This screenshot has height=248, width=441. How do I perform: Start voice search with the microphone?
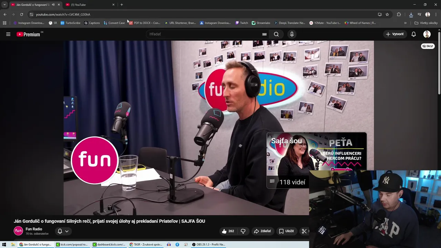tap(292, 34)
